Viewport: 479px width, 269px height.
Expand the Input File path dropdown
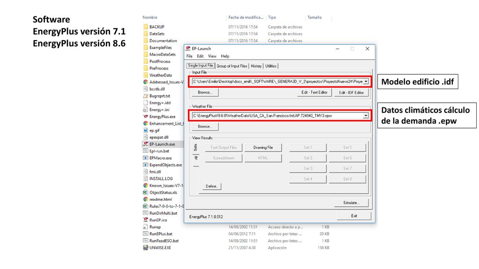pos(366,82)
